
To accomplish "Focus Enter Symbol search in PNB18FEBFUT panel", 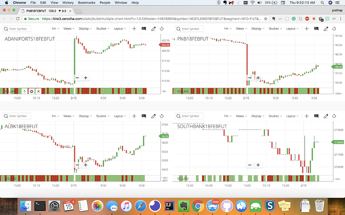I will [x=189, y=29].
